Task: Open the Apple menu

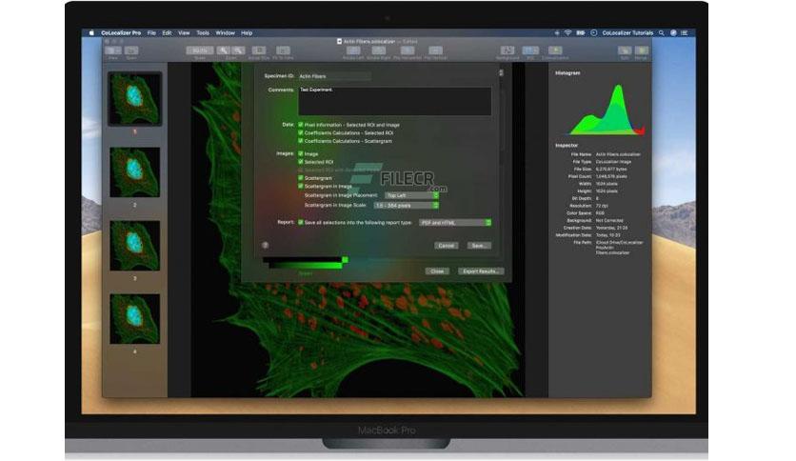Action: pos(91,33)
